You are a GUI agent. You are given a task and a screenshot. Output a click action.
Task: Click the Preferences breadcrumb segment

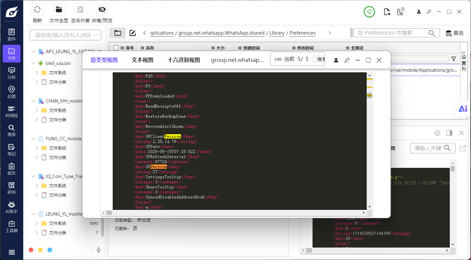[x=302, y=33]
